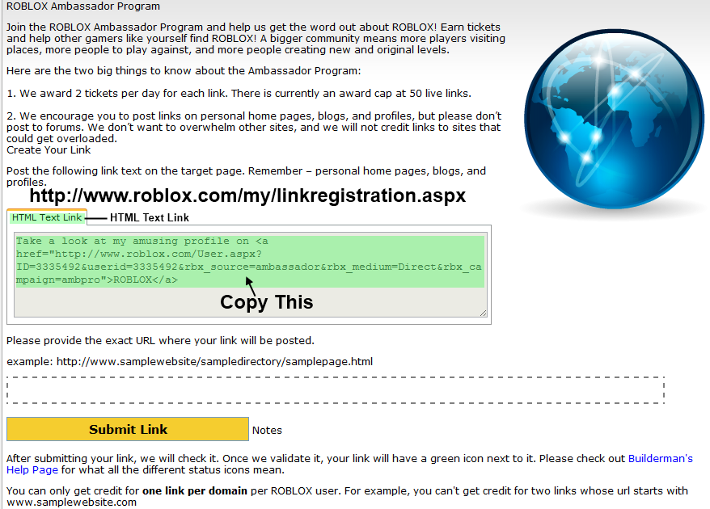Image resolution: width=710 pixels, height=509 pixels.
Task: Click the "Notes" label beside Submit Link
Action: pos(267,431)
